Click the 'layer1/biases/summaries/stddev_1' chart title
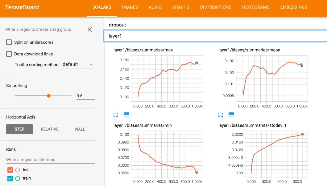 click(252, 125)
